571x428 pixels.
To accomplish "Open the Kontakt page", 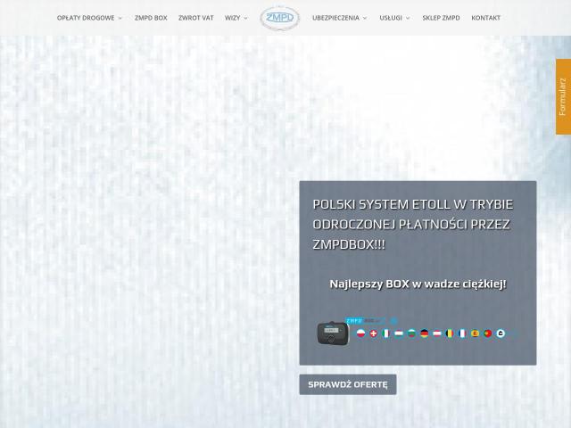I will click(x=485, y=18).
